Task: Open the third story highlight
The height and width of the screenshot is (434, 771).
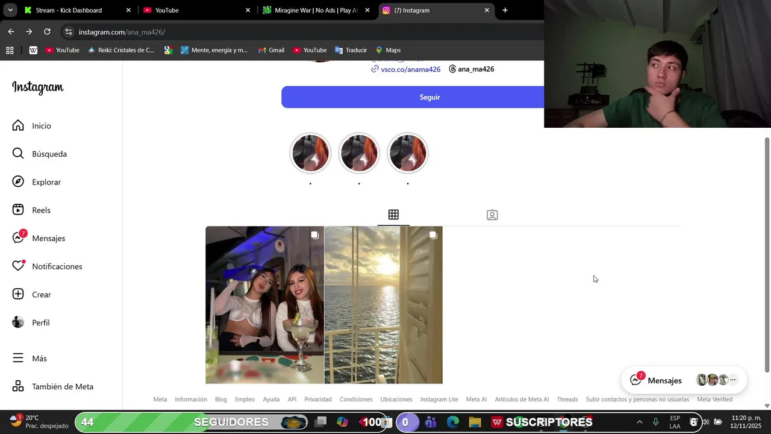Action: coord(408,153)
